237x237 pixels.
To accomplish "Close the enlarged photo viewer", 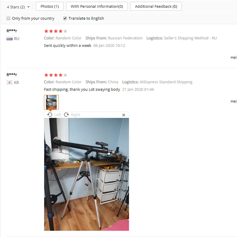I will (124, 115).
